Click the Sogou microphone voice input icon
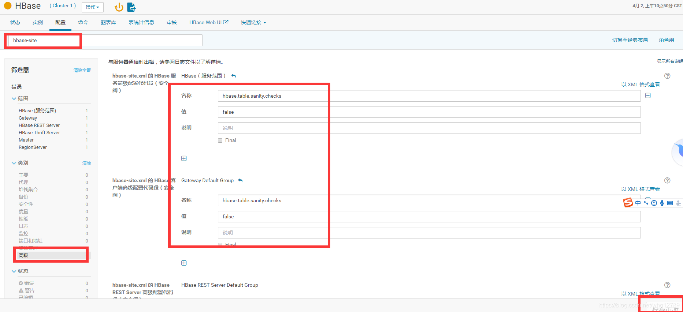Screen dimensions: 683x312 coord(662,203)
